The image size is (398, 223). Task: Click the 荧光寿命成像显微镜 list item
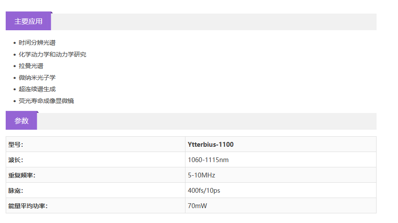(46, 101)
